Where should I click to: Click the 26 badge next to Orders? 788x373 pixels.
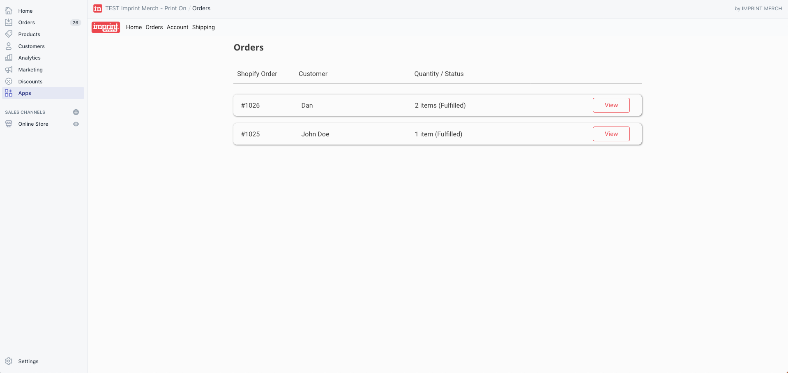pyautogui.click(x=75, y=23)
